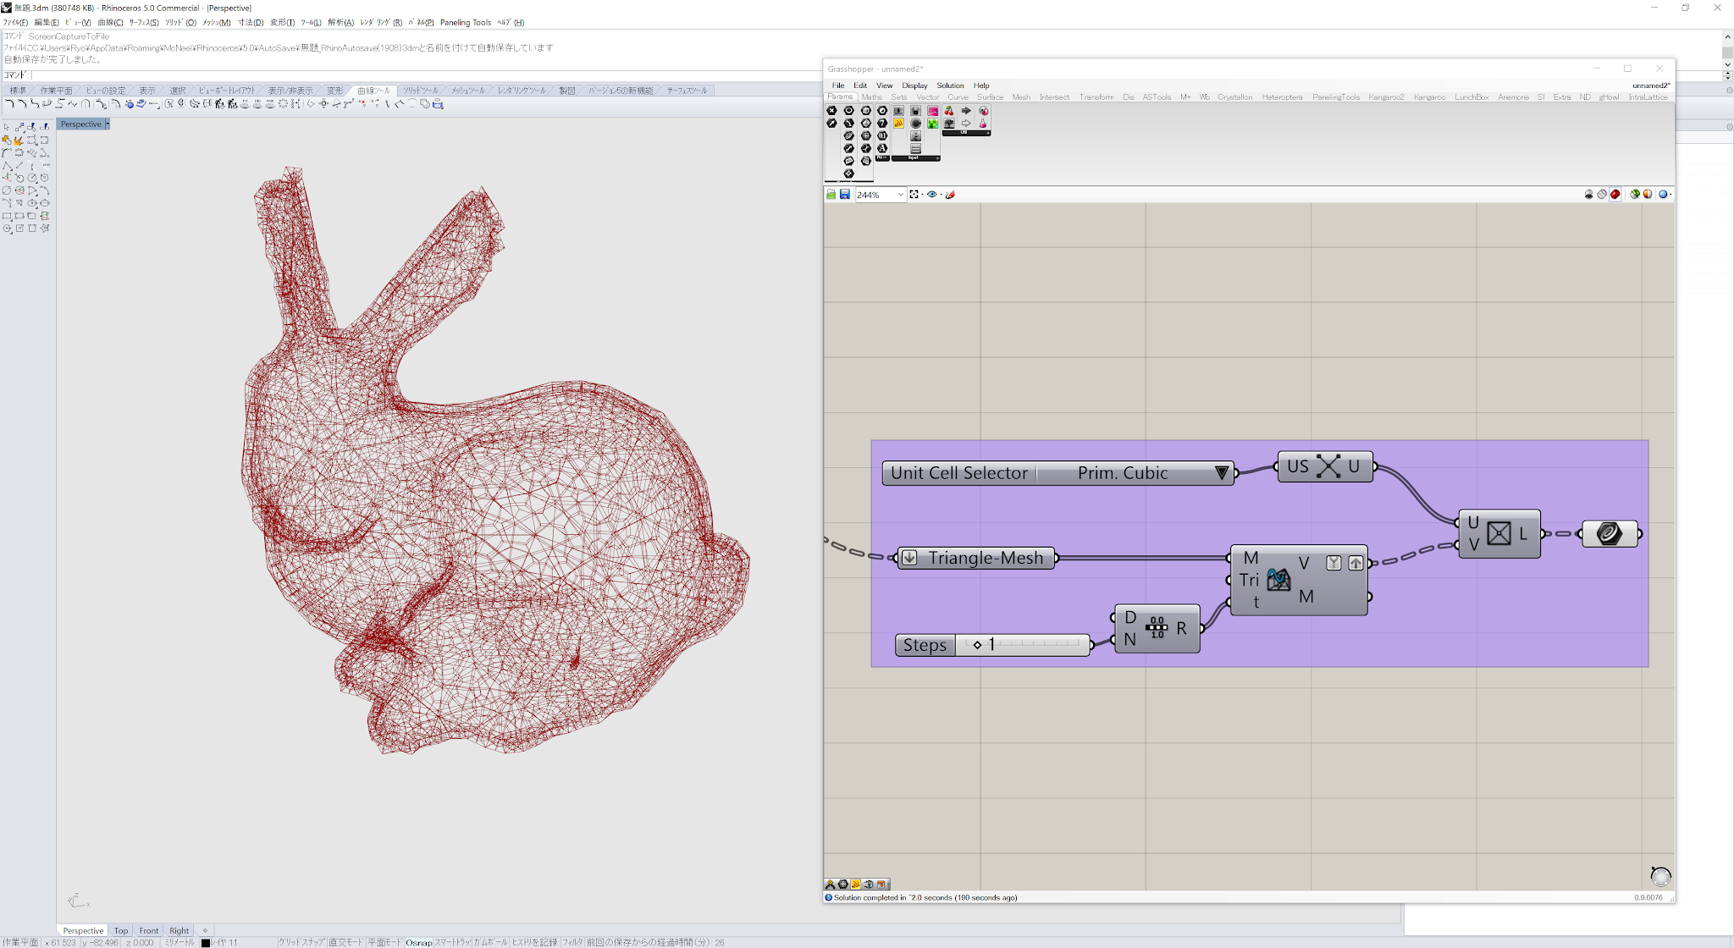Click the curve output parameter component

click(x=1609, y=534)
